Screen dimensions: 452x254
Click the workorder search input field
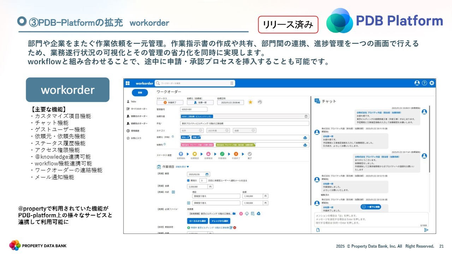(x=194, y=83)
